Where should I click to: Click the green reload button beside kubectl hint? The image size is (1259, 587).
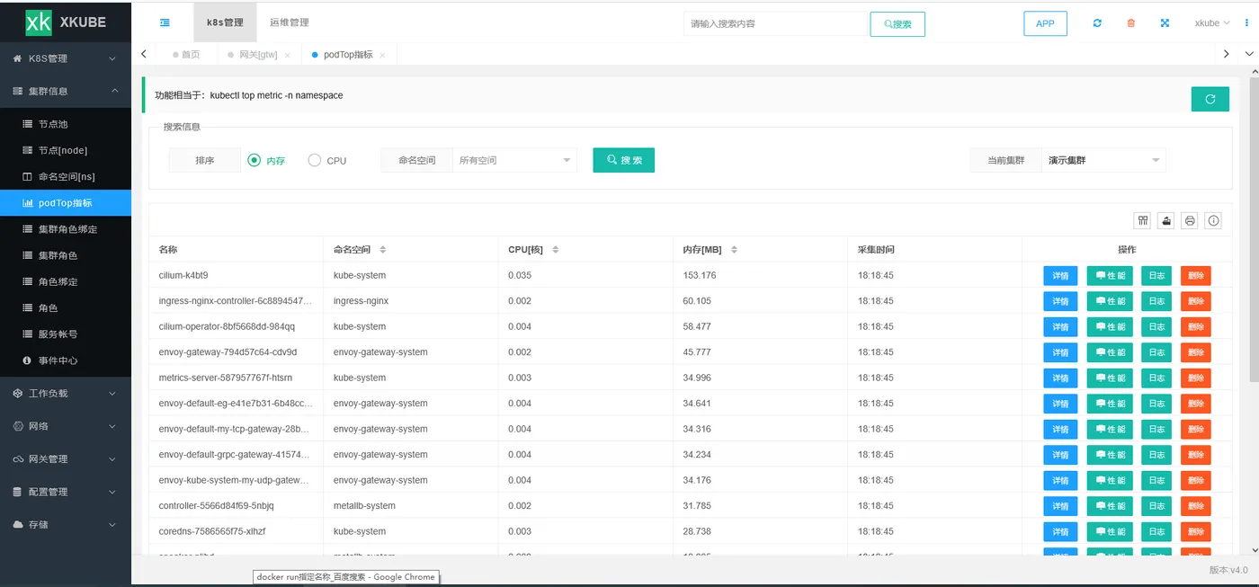pos(1210,99)
